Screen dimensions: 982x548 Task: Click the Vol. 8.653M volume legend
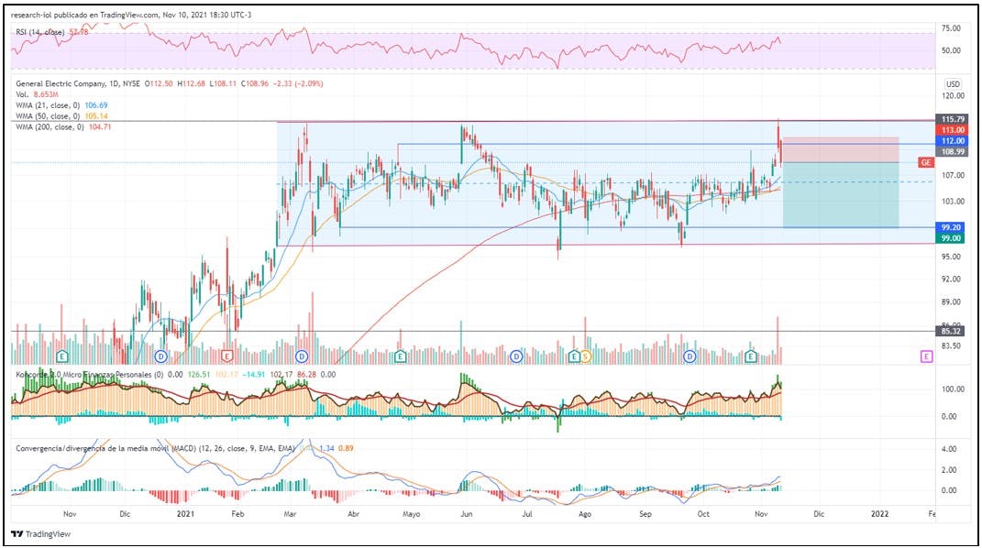(39, 94)
